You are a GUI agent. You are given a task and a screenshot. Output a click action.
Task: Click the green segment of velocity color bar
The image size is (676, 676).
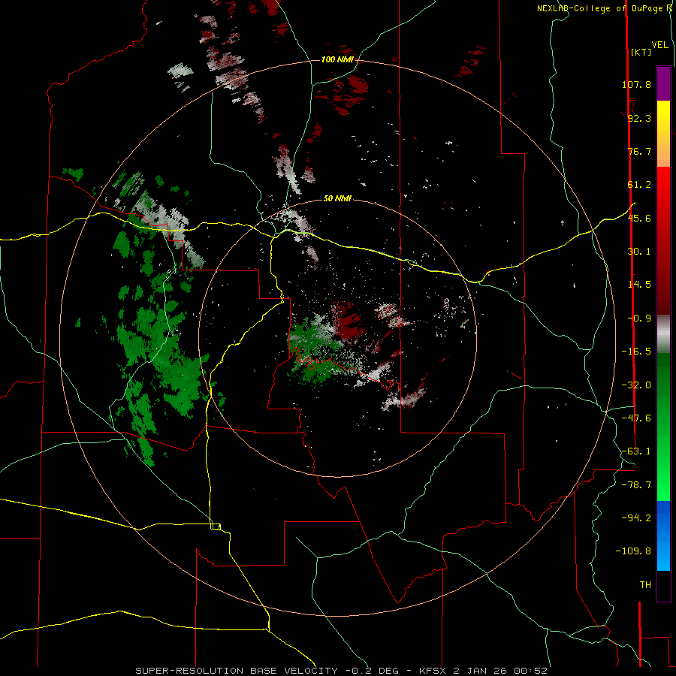tap(663, 427)
